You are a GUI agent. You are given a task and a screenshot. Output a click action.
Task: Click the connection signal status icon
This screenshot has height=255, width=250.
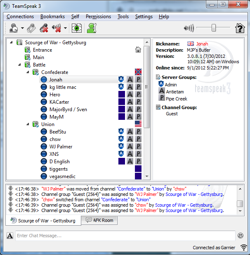coord(244,248)
